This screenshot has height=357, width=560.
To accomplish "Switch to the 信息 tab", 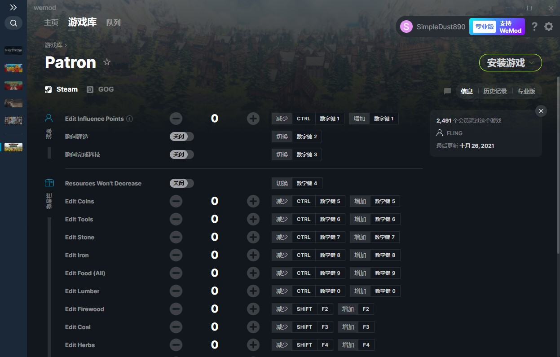I will pos(467,91).
